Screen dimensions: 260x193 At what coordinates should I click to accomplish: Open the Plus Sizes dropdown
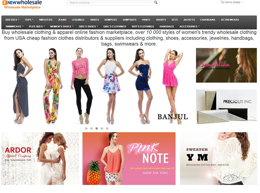coord(37,26)
